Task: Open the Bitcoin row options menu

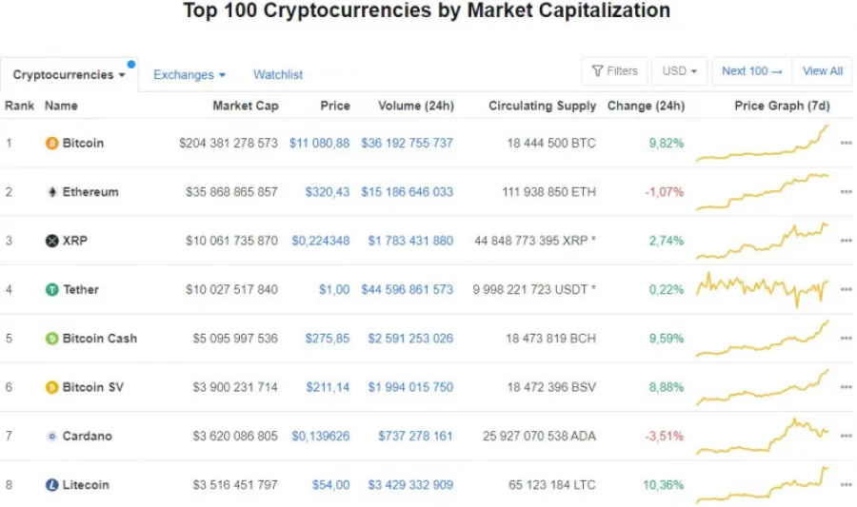Action: [846, 144]
